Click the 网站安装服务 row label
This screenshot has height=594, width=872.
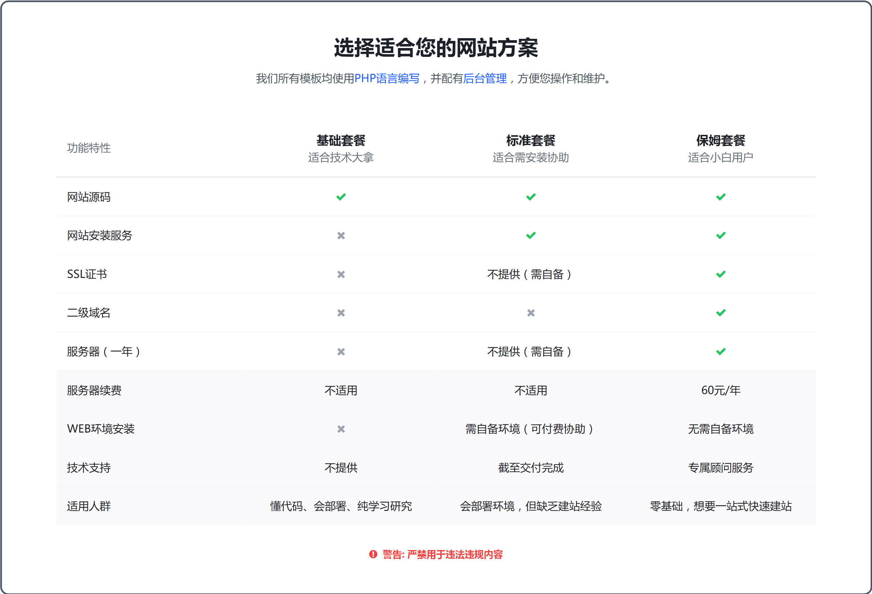coord(99,235)
